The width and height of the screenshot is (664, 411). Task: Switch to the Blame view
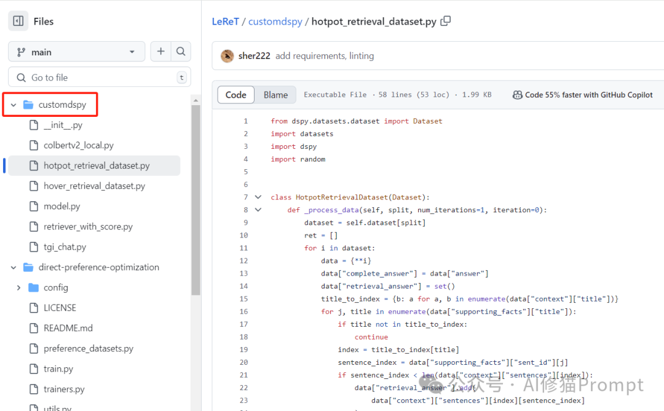(x=275, y=95)
